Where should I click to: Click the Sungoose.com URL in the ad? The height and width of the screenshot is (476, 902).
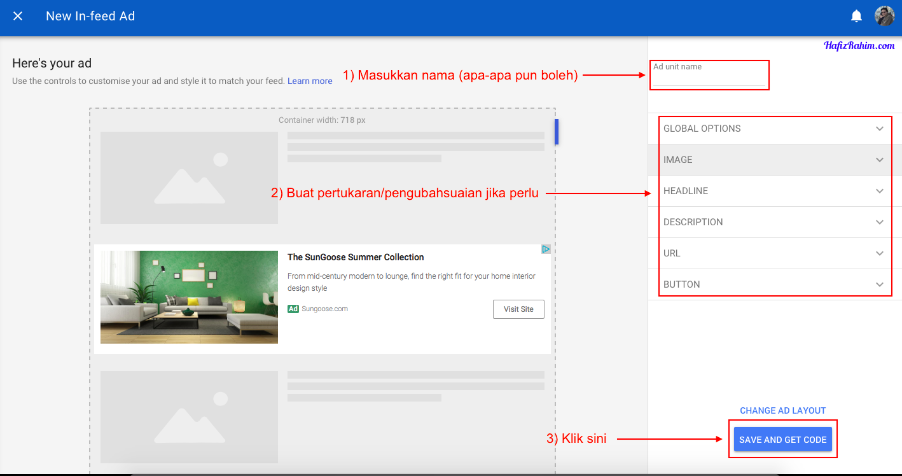(324, 309)
